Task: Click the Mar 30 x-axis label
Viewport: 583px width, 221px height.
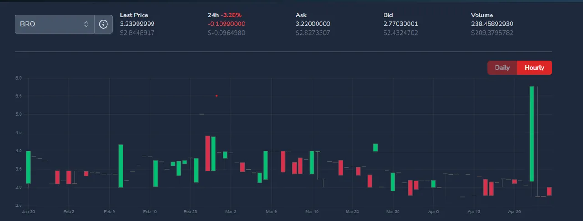Action: tap(393, 212)
